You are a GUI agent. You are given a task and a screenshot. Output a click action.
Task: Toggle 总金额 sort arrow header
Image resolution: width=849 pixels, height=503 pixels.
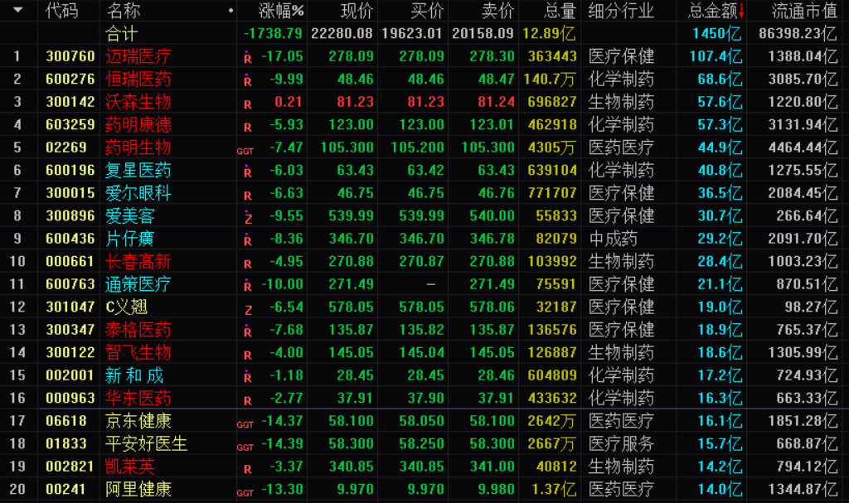click(716, 10)
